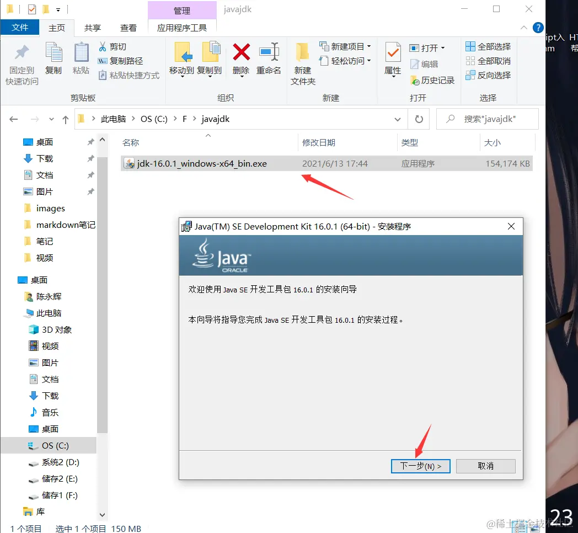Open the quick access toolbar customize dropdown

click(x=58, y=9)
